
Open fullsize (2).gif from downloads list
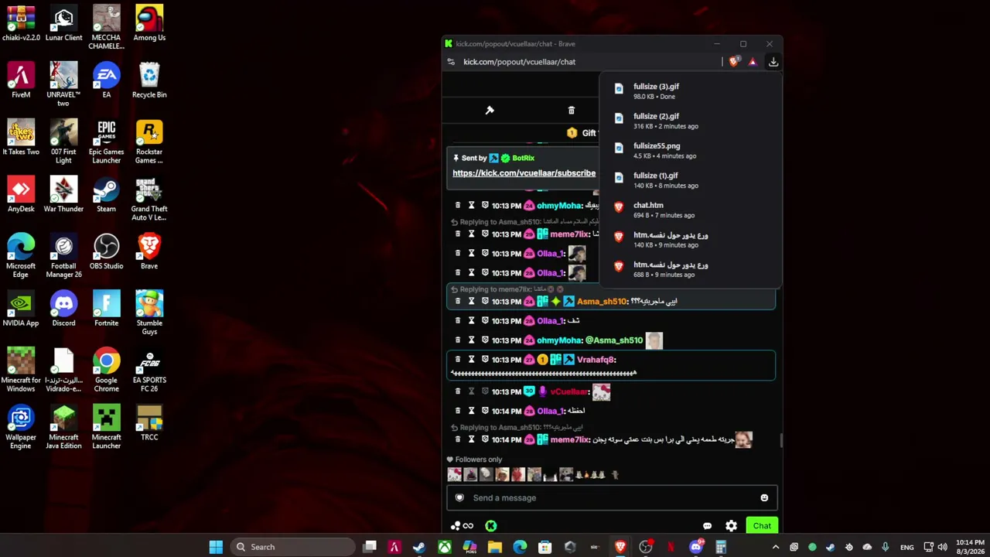tap(690, 121)
